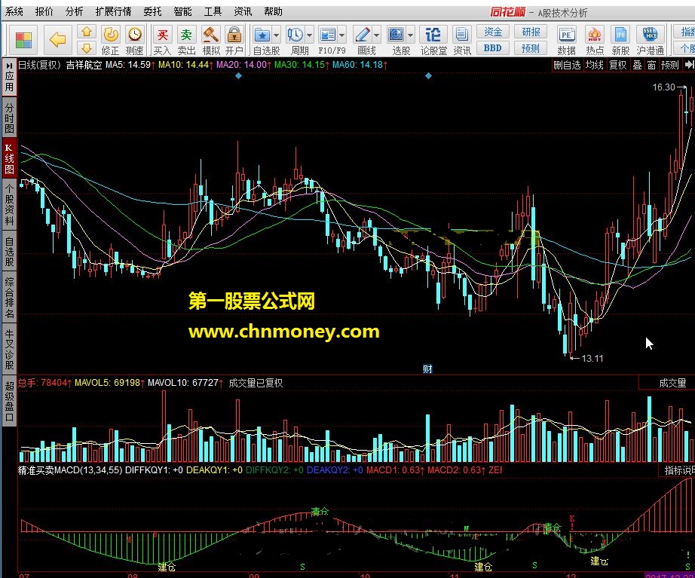
Task: Toggle 均线 moving average lines
Action: tap(595, 65)
